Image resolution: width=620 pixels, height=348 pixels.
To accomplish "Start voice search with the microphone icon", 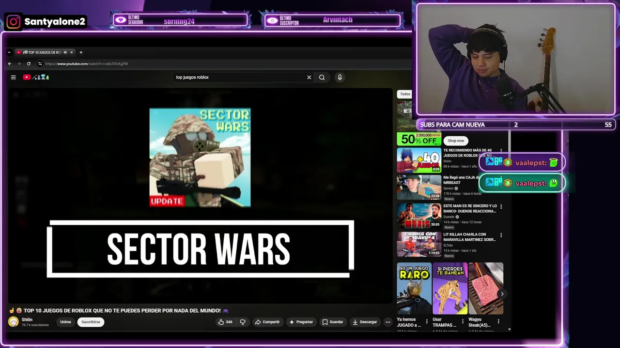I will tap(340, 77).
